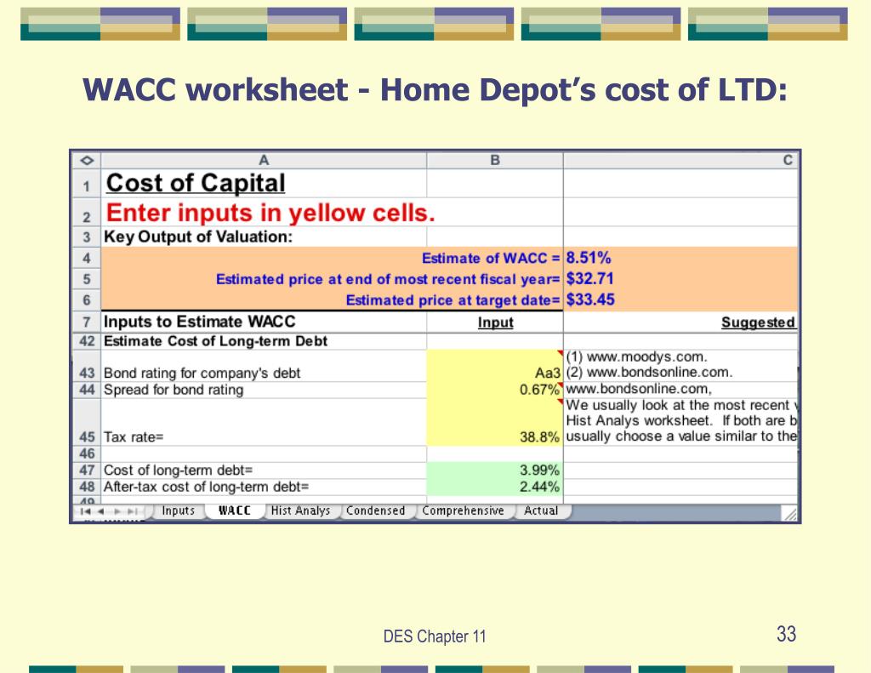The image size is (871, 673).
Task: Click the DES Chapter 11 footer text
Action: click(x=435, y=636)
